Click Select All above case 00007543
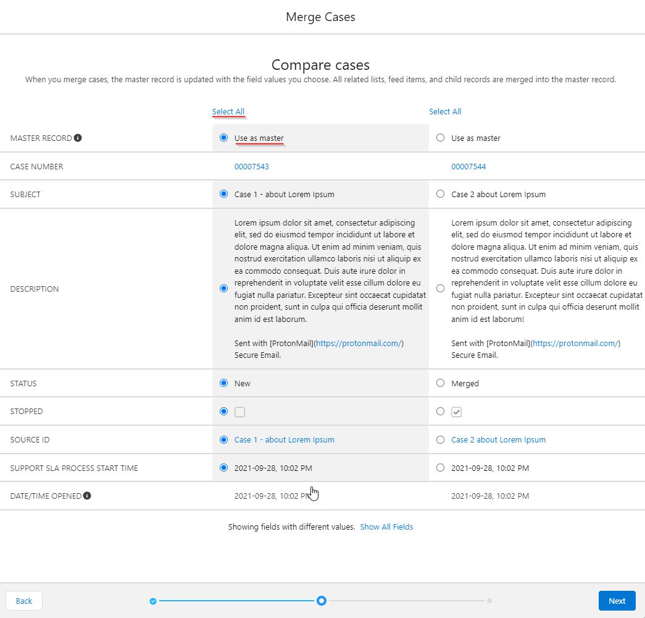645x618 pixels. point(228,112)
